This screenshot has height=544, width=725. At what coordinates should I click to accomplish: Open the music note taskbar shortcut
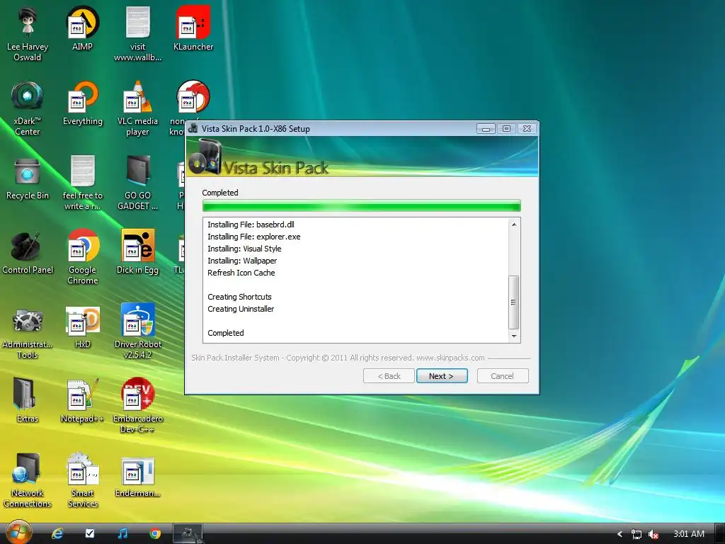pos(122,533)
